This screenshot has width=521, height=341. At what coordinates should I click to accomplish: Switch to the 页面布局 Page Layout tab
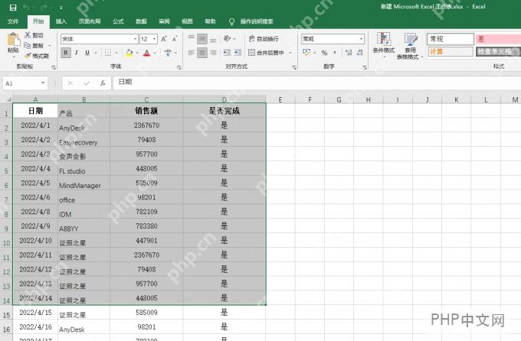pyautogui.click(x=90, y=22)
